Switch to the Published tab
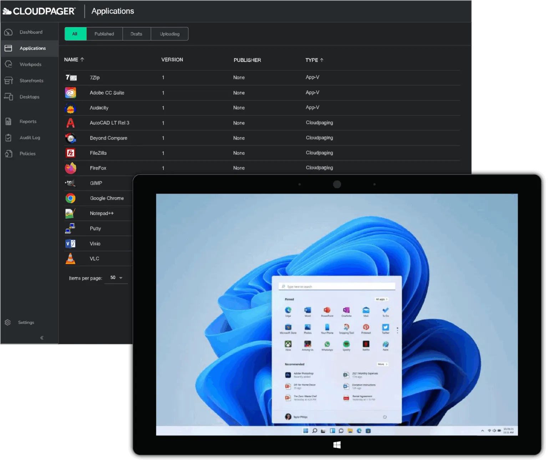The height and width of the screenshot is (462, 548). (104, 34)
